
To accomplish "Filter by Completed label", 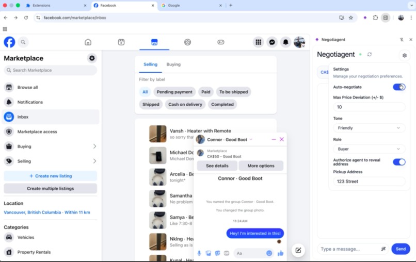I will click(222, 104).
